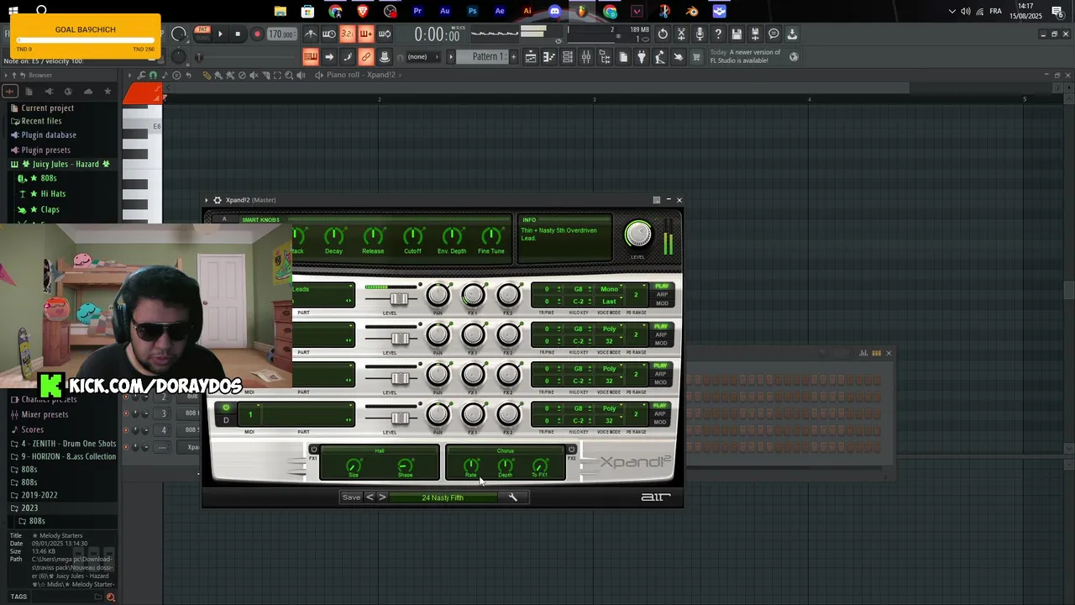Click the undo history icon
Image resolution: width=1075 pixels, height=605 pixels.
click(663, 34)
